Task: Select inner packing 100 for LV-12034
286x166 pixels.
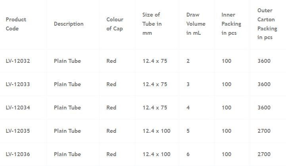Action: pos(226,108)
